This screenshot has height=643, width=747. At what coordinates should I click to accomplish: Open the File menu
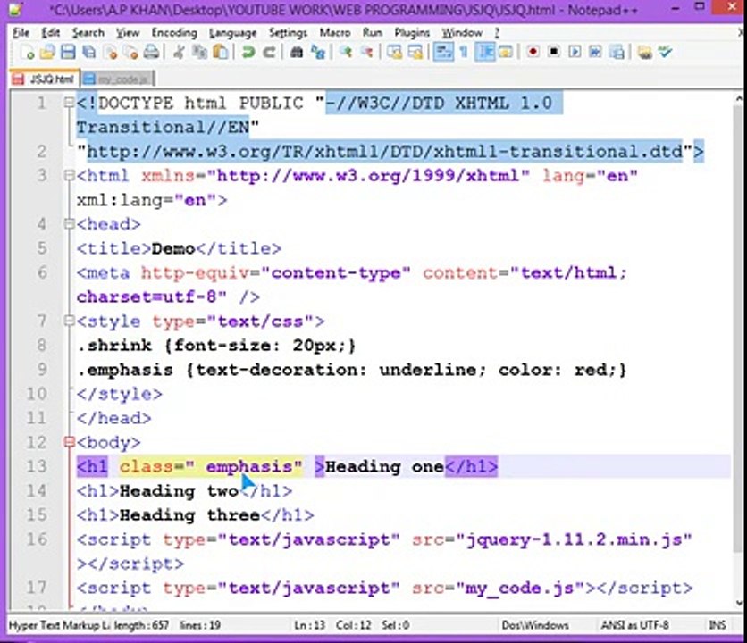21,32
